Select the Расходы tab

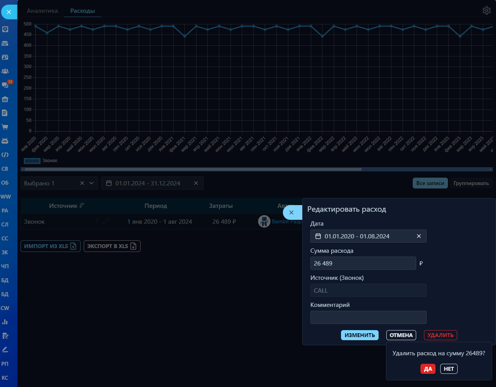pyautogui.click(x=83, y=11)
